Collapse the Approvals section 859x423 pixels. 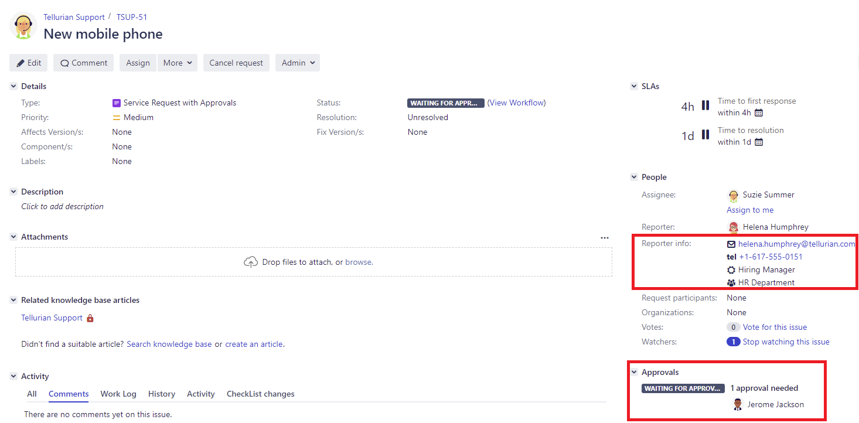[634, 372]
